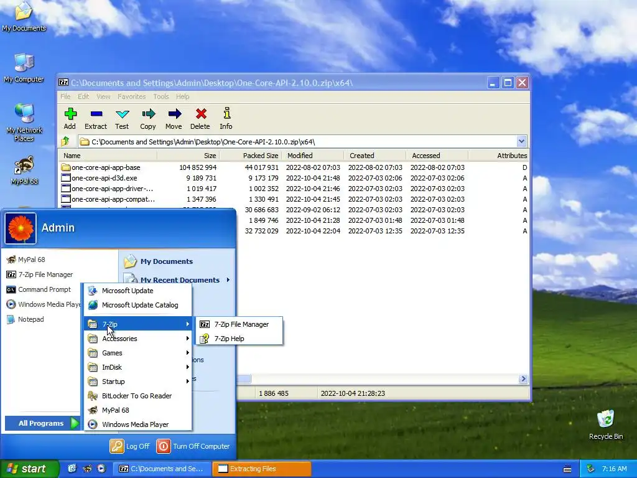Expand the Games programs folder
Viewport: 637px width, 478px height.
[x=137, y=353]
